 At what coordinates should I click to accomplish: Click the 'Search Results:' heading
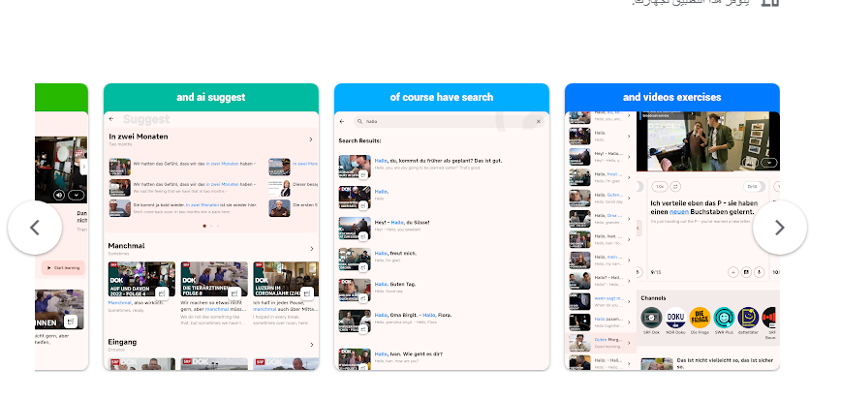point(359,141)
